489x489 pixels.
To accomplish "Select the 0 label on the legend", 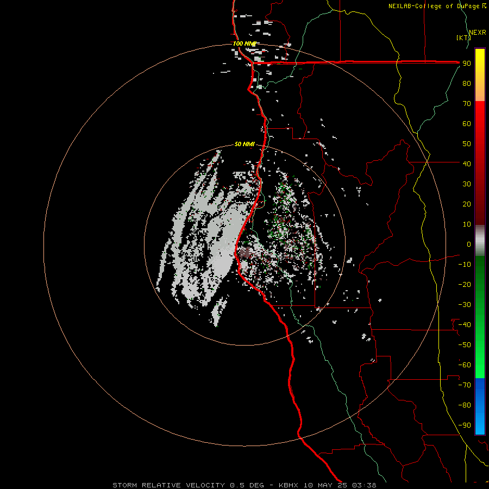I will click(x=469, y=244).
